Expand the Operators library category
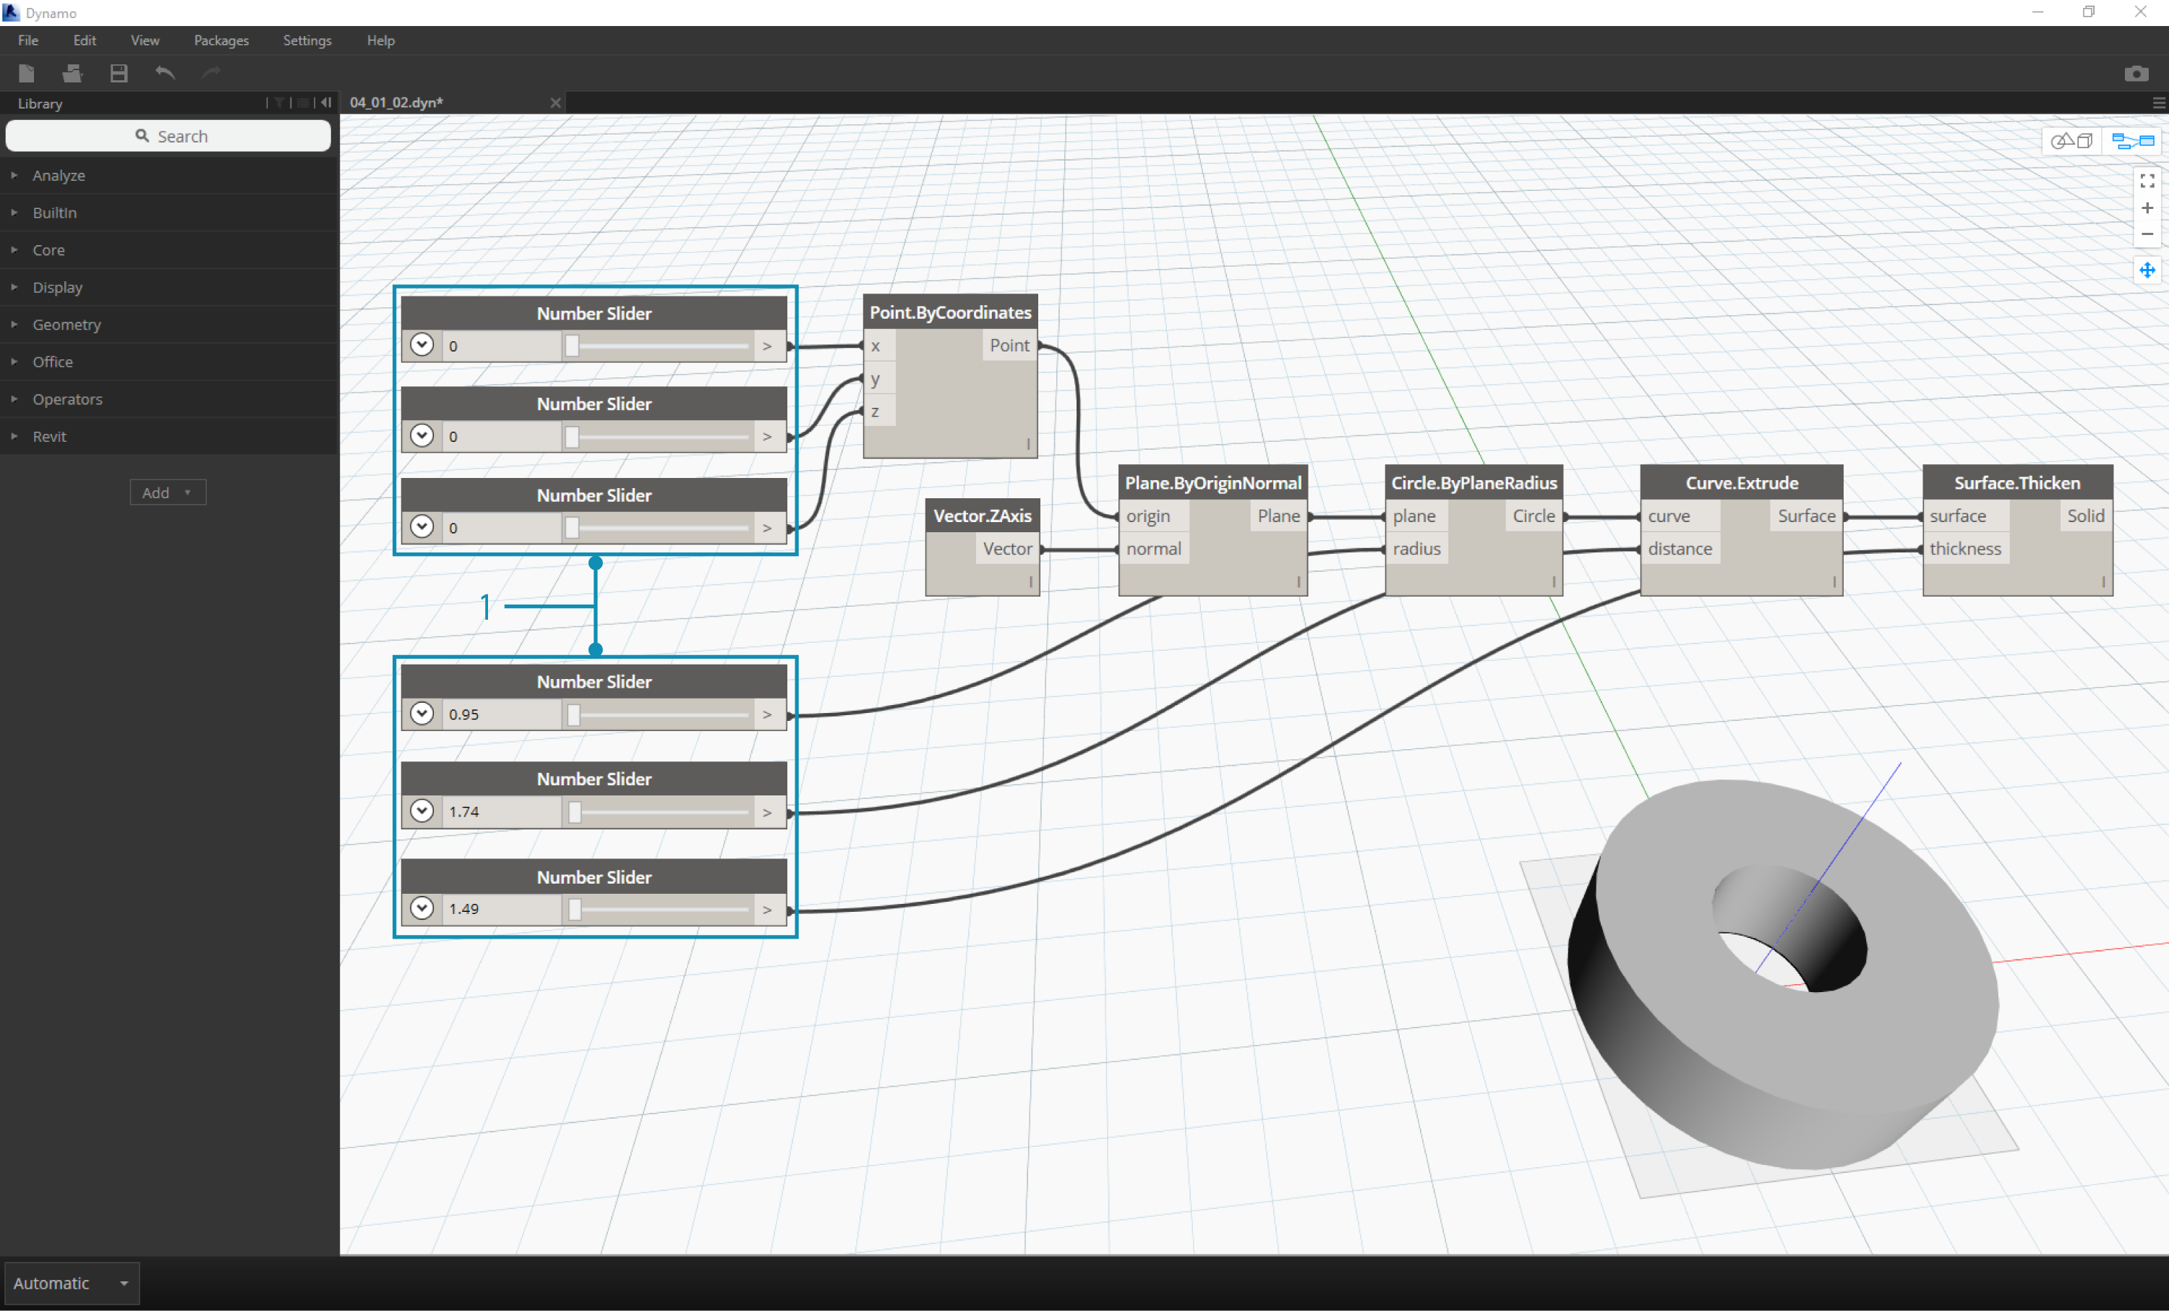 (169, 399)
